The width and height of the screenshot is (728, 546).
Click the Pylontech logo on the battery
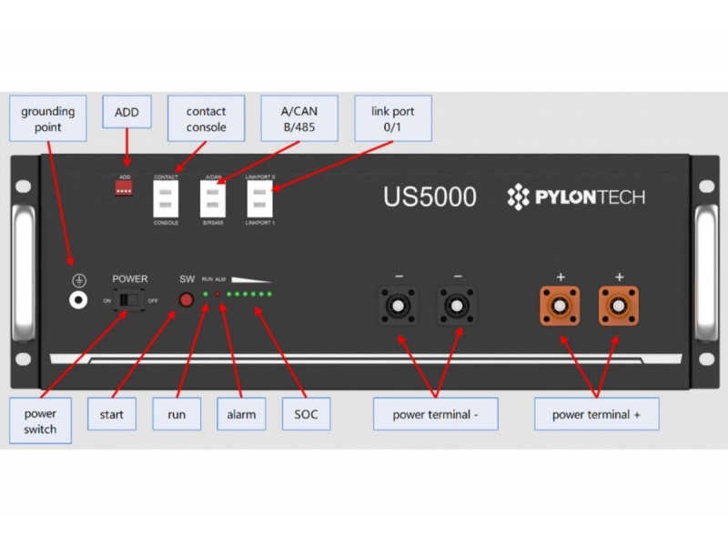coord(575,197)
